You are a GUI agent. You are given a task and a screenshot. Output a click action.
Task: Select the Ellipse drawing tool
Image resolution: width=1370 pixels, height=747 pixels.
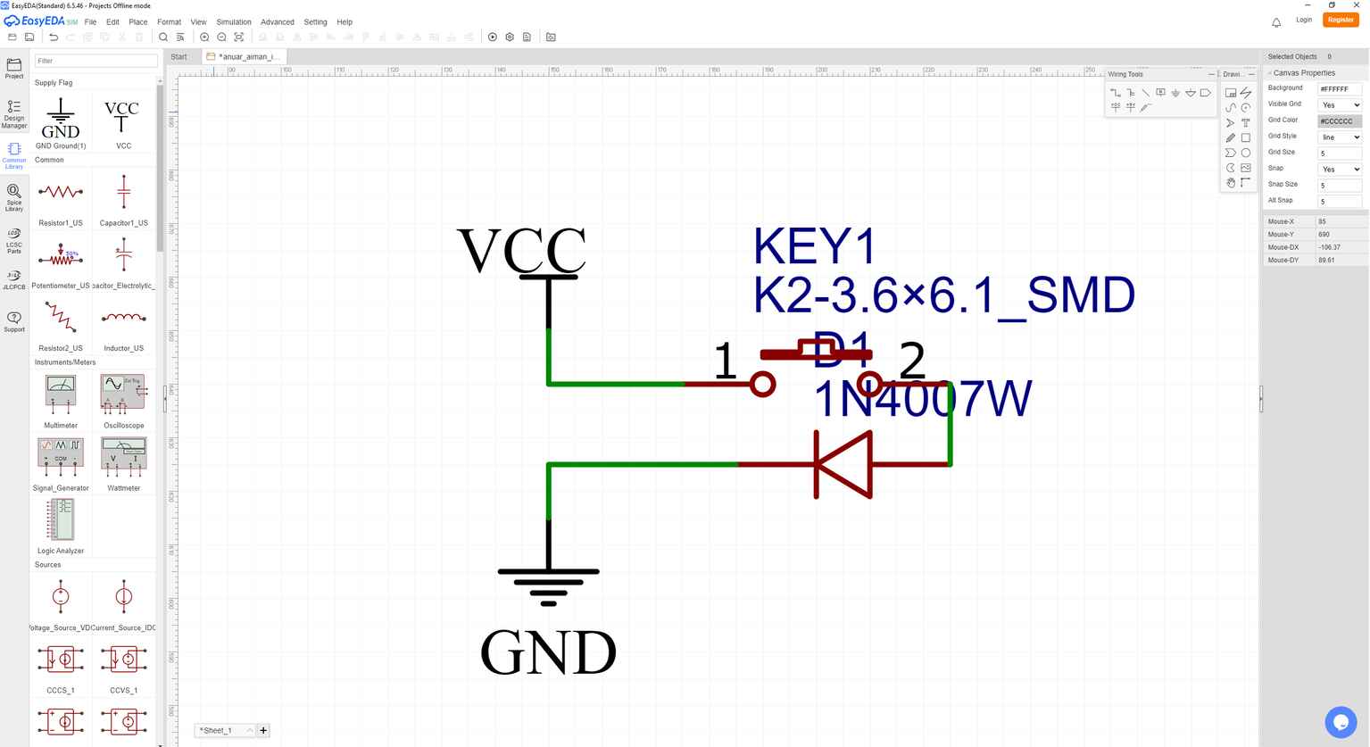pyautogui.click(x=1246, y=153)
